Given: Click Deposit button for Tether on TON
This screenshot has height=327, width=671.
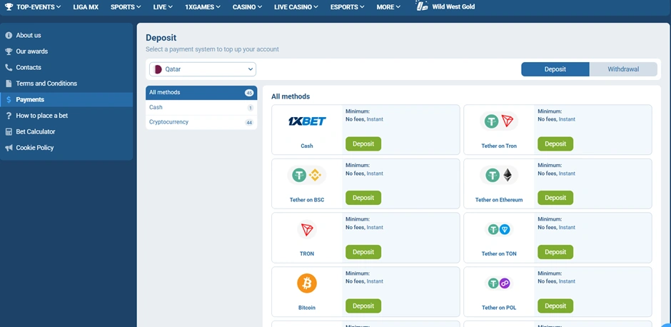Looking at the screenshot, I should pos(555,252).
